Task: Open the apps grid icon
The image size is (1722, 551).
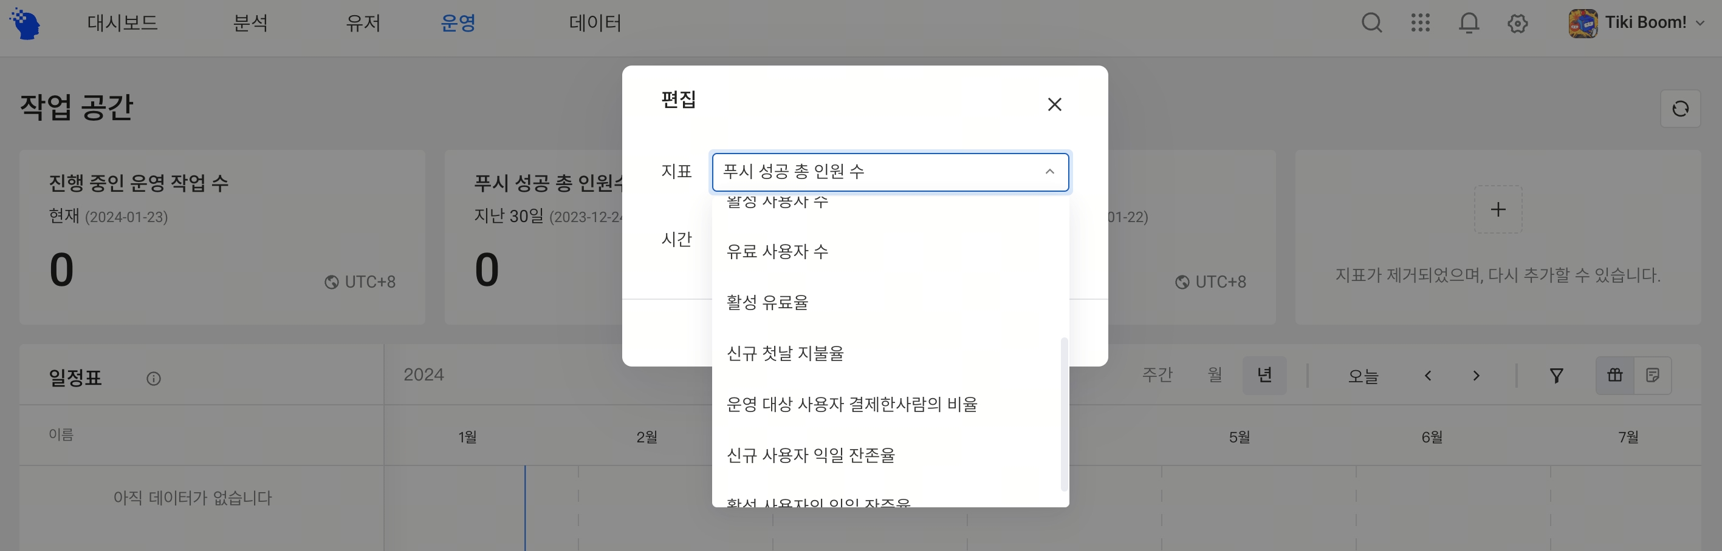Action: tap(1421, 24)
